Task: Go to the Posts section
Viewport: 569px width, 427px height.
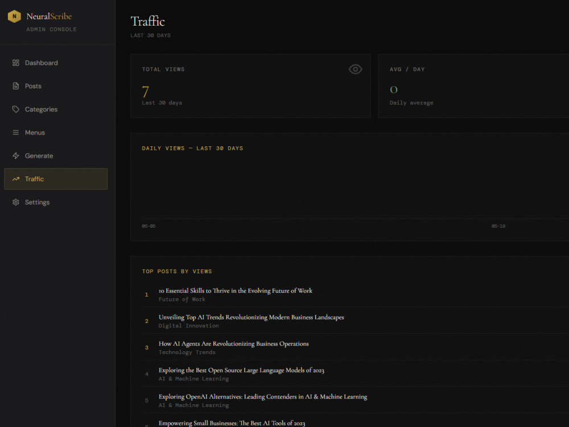Action: point(56,86)
